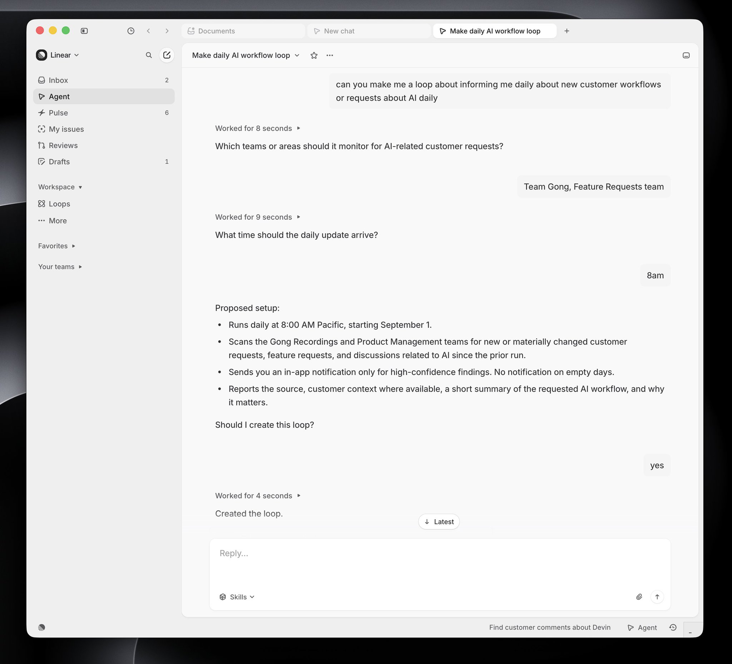Send reply with up arrow button
The image size is (732, 664).
657,597
